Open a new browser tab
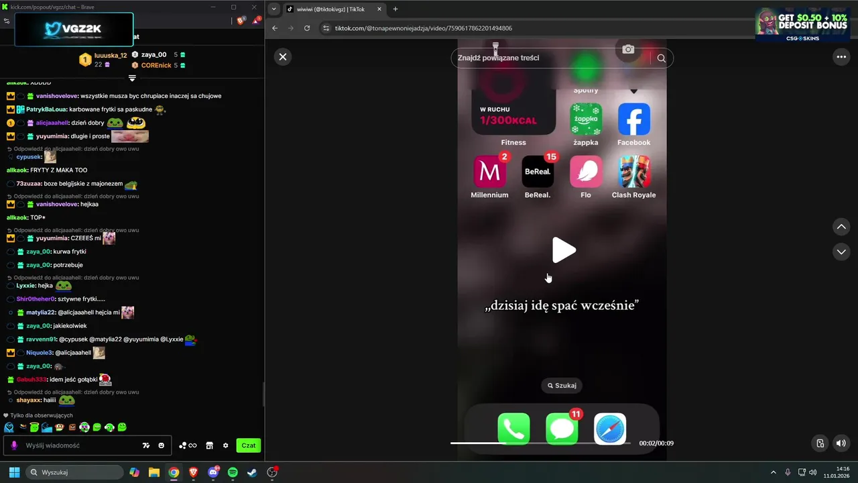 (x=395, y=9)
